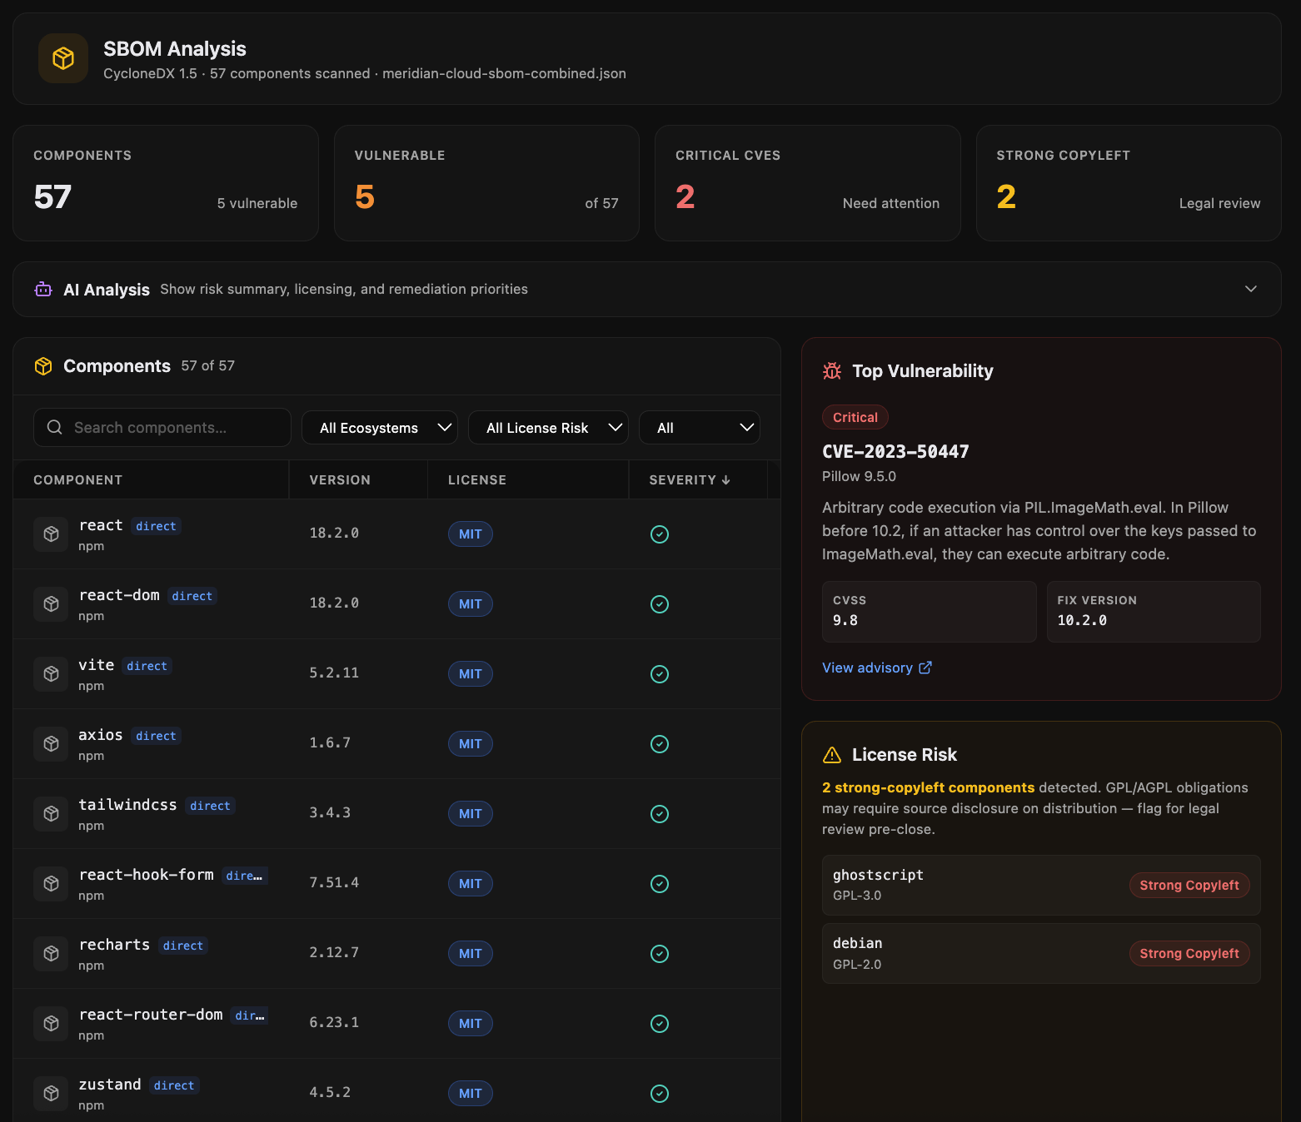Click the Vulnerable 5 stat card
Viewport: 1301px width, 1122px height.
pyautogui.click(x=486, y=183)
